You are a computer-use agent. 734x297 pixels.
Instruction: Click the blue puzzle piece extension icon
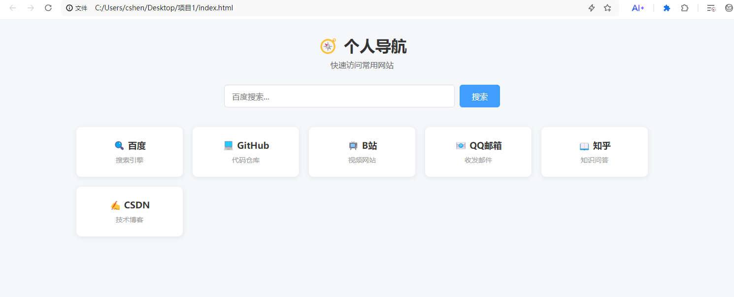[667, 8]
